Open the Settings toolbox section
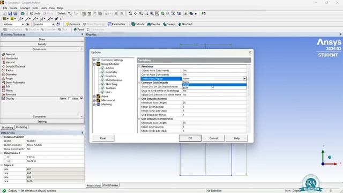This screenshot has width=343, height=193. [x=42, y=122]
